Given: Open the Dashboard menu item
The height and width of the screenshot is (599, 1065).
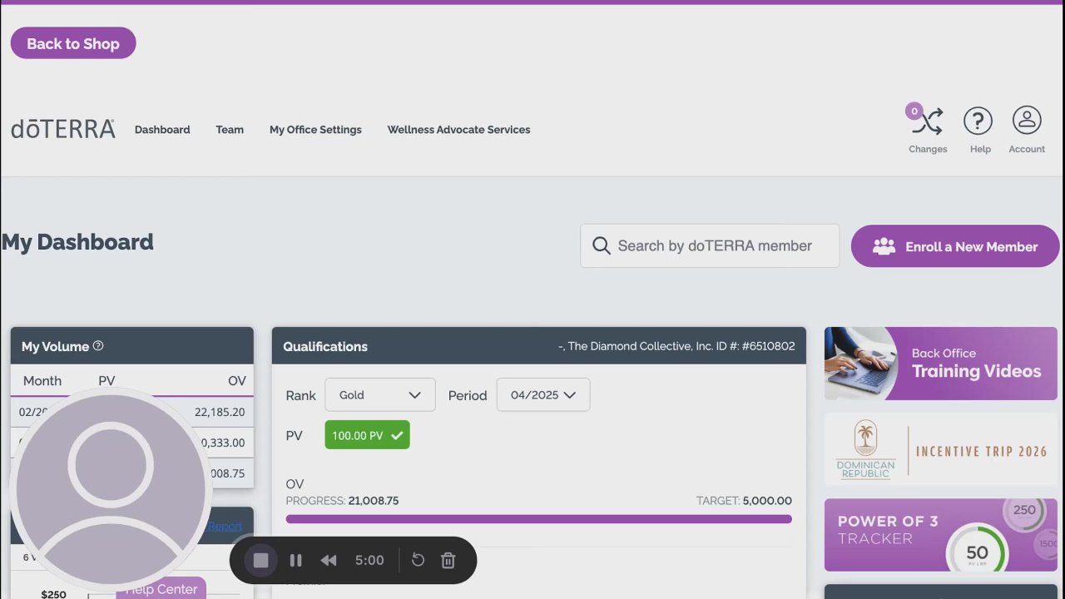Looking at the screenshot, I should (x=162, y=130).
